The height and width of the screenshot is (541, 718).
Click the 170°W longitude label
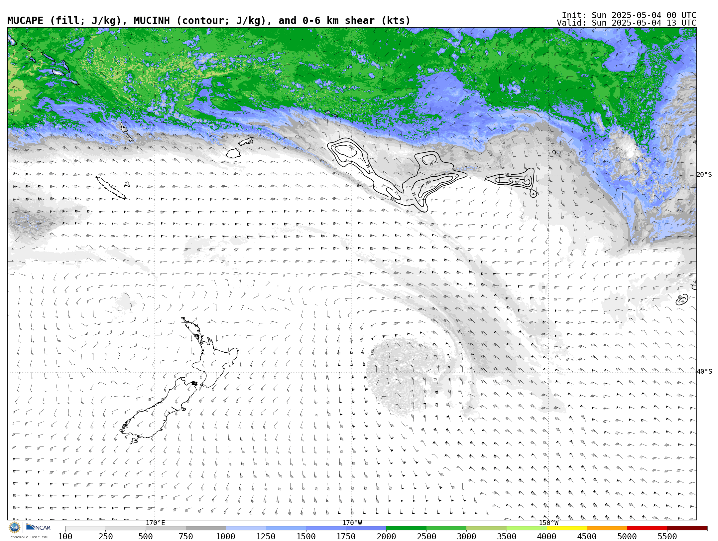click(352, 523)
